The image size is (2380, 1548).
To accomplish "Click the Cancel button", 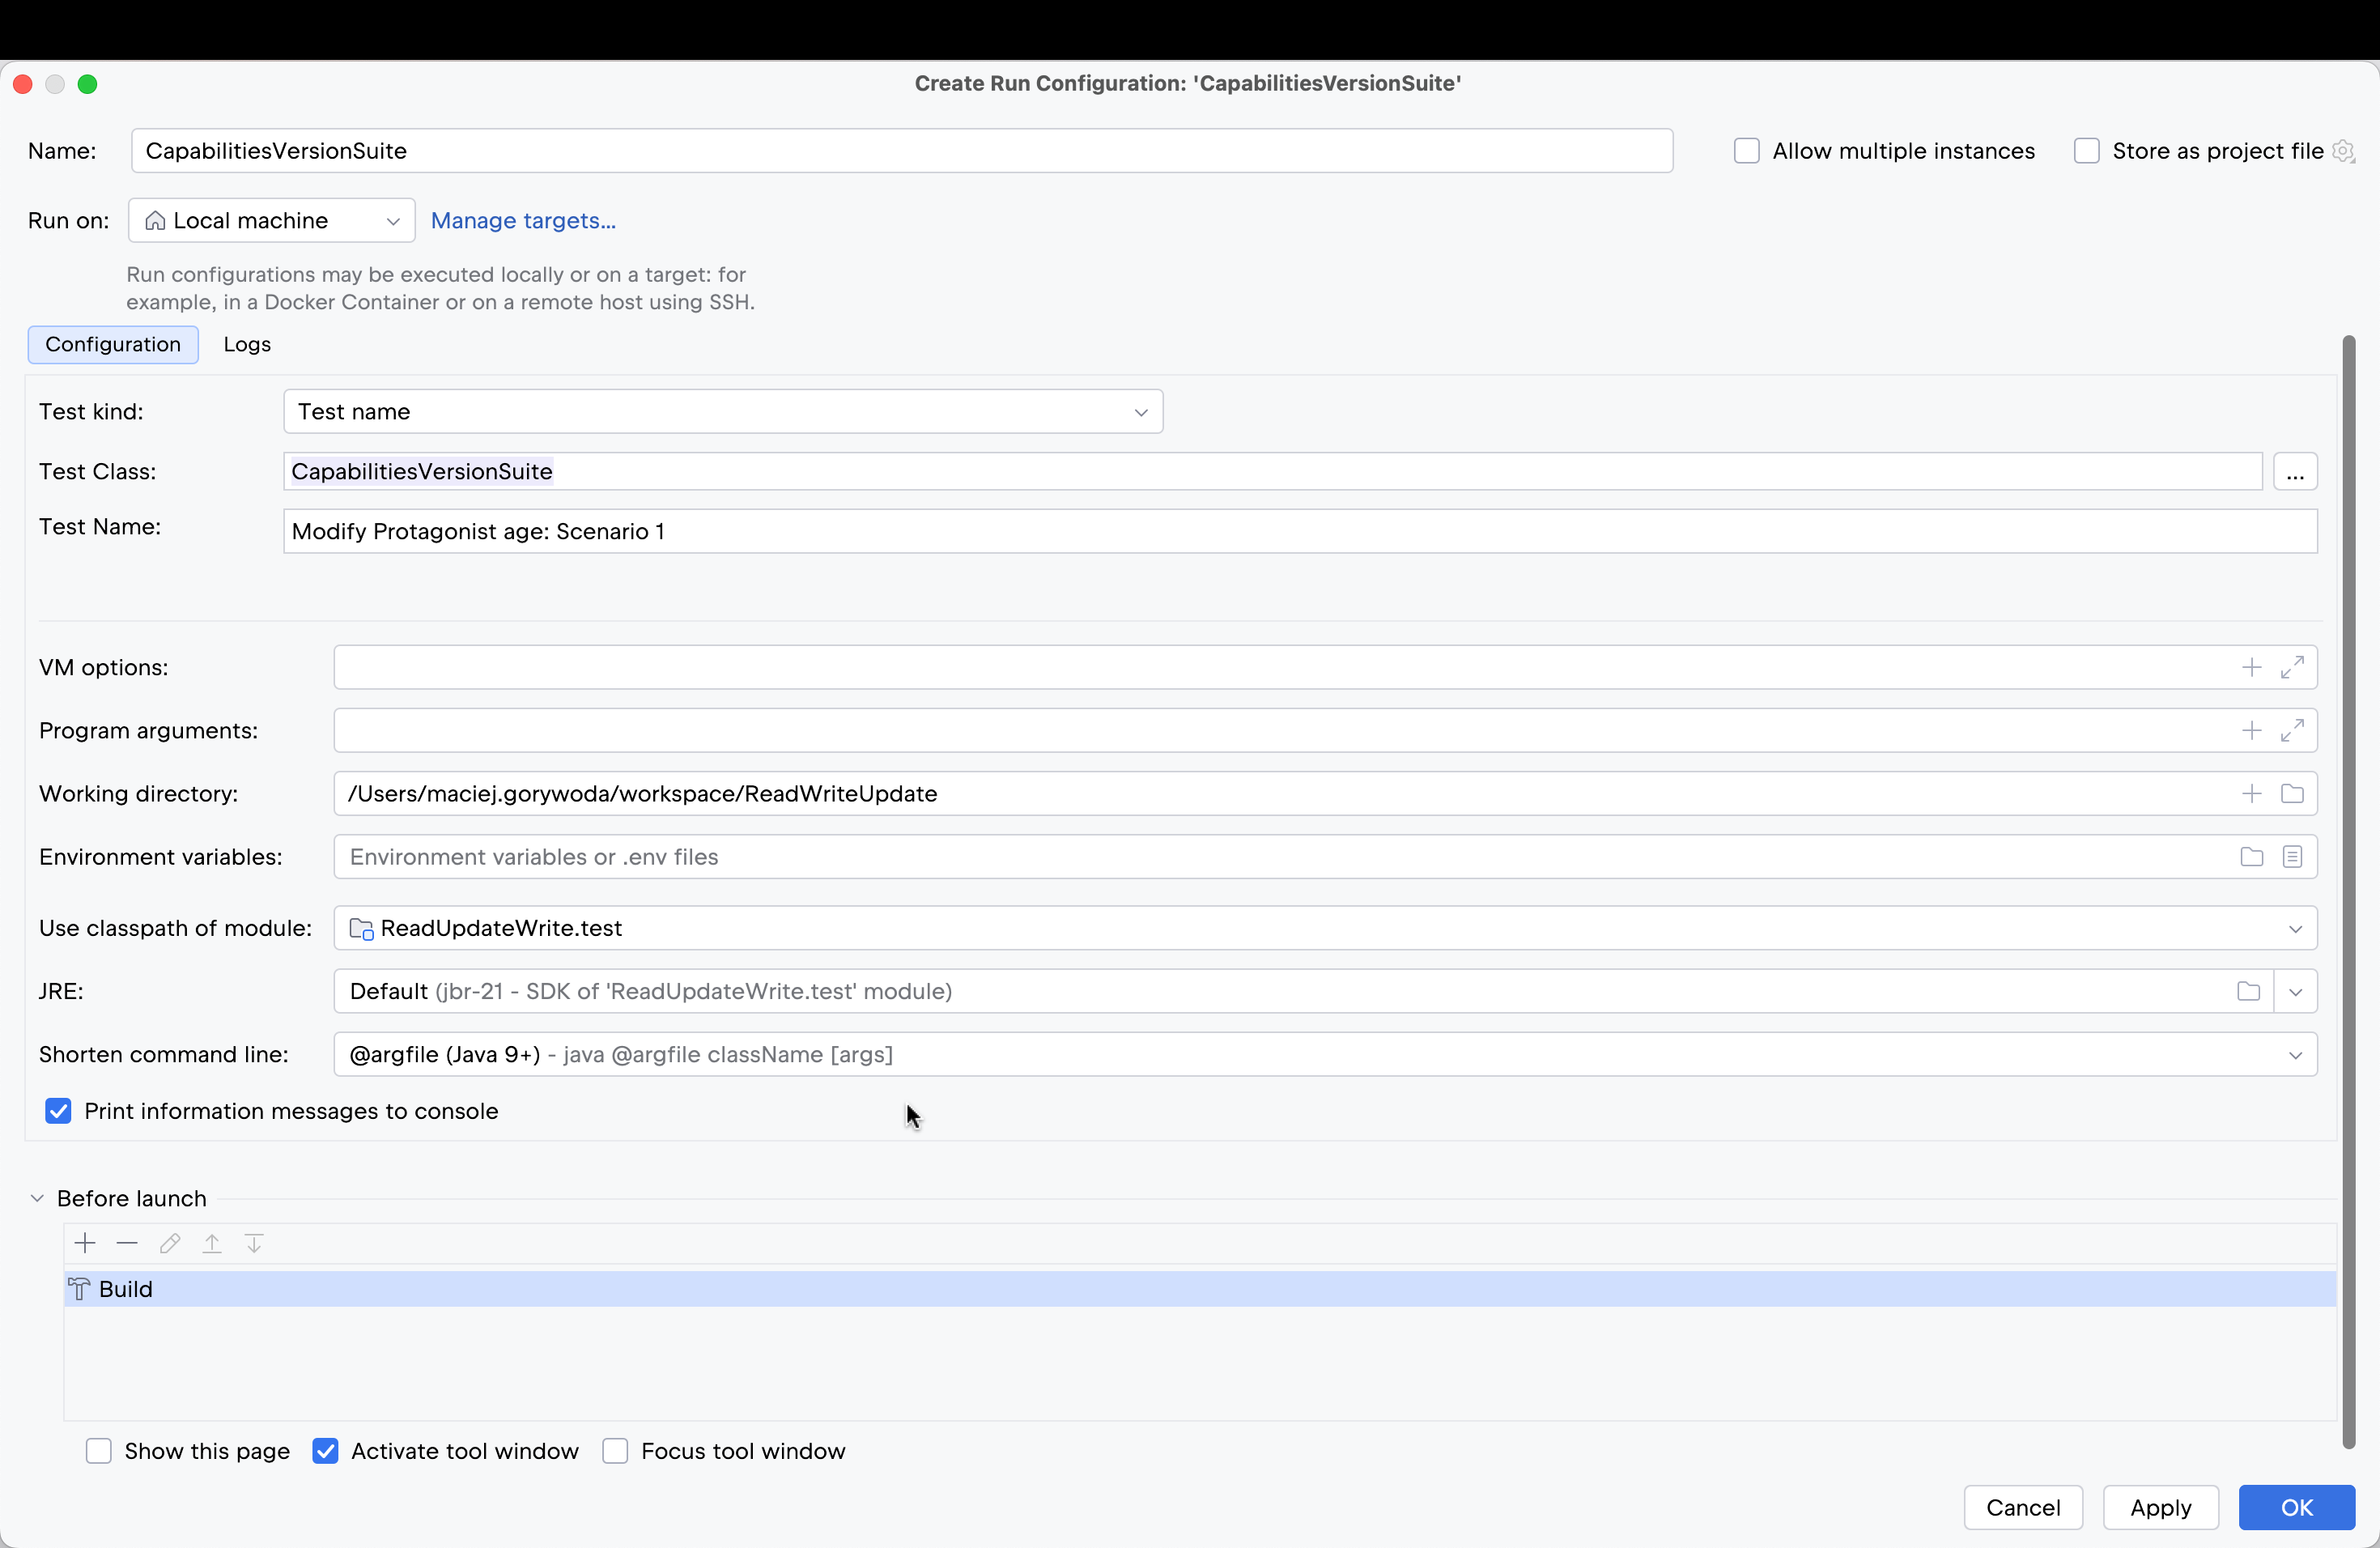I will [2023, 1507].
